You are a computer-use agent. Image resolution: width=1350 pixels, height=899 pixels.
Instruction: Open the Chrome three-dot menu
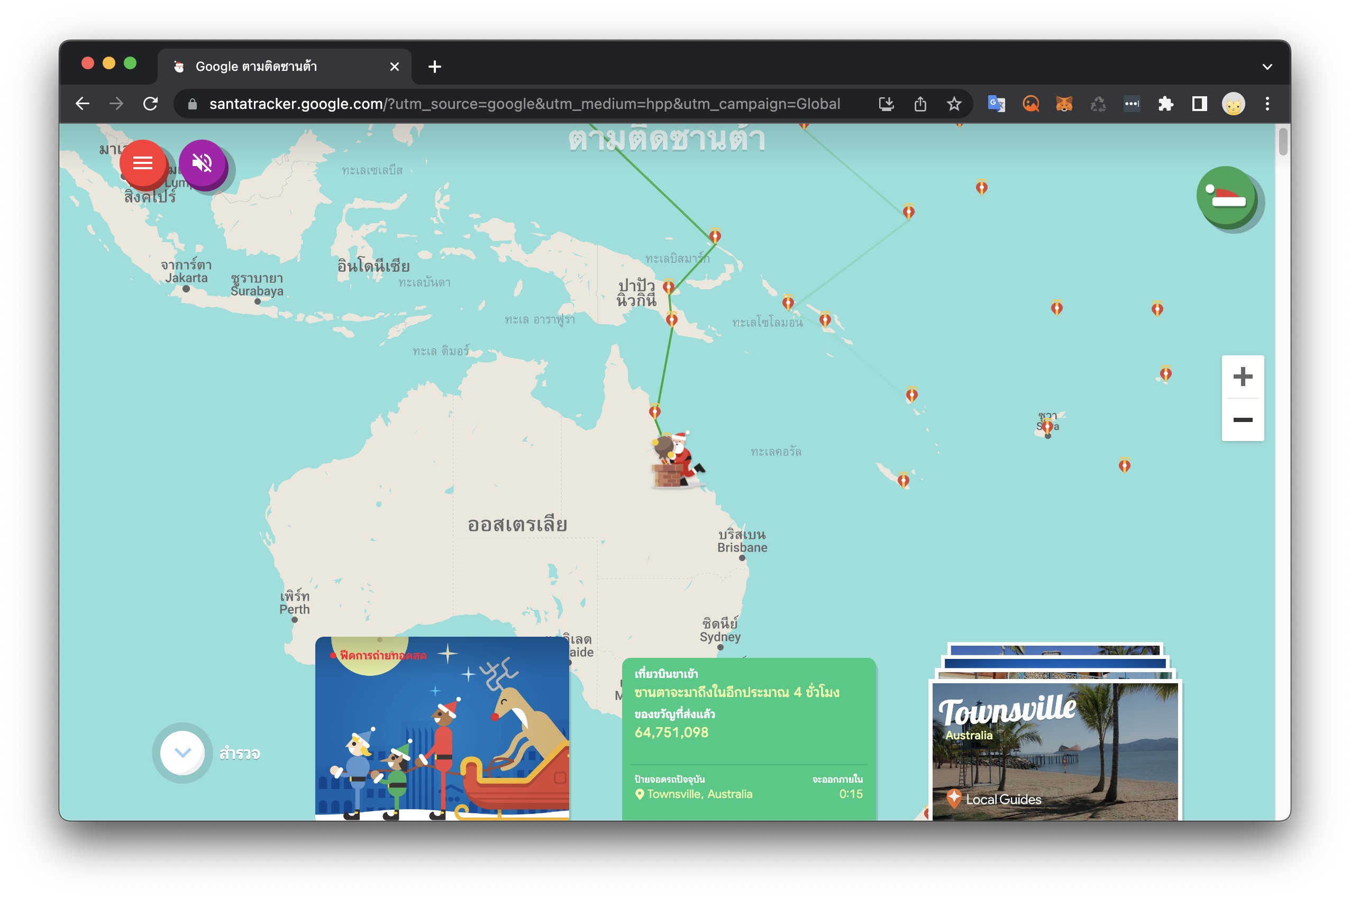click(1267, 104)
